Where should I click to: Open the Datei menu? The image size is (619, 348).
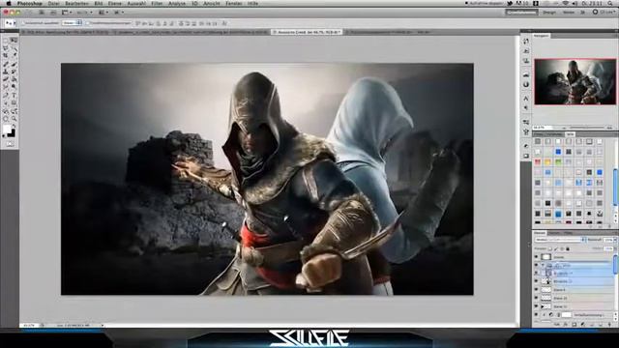(x=54, y=3)
